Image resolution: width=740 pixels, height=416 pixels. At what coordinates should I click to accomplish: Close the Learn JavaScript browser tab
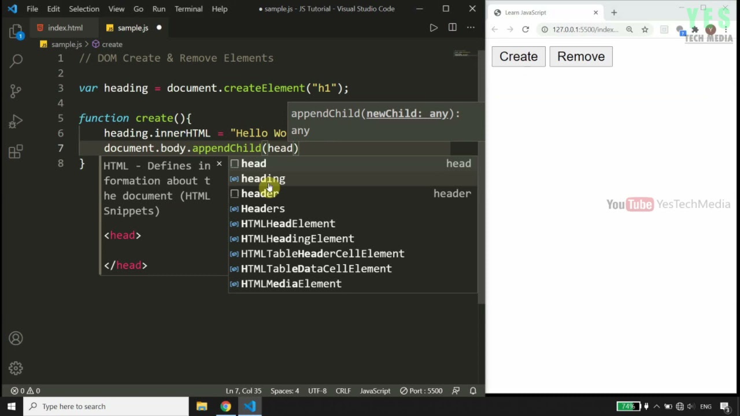coord(595,13)
